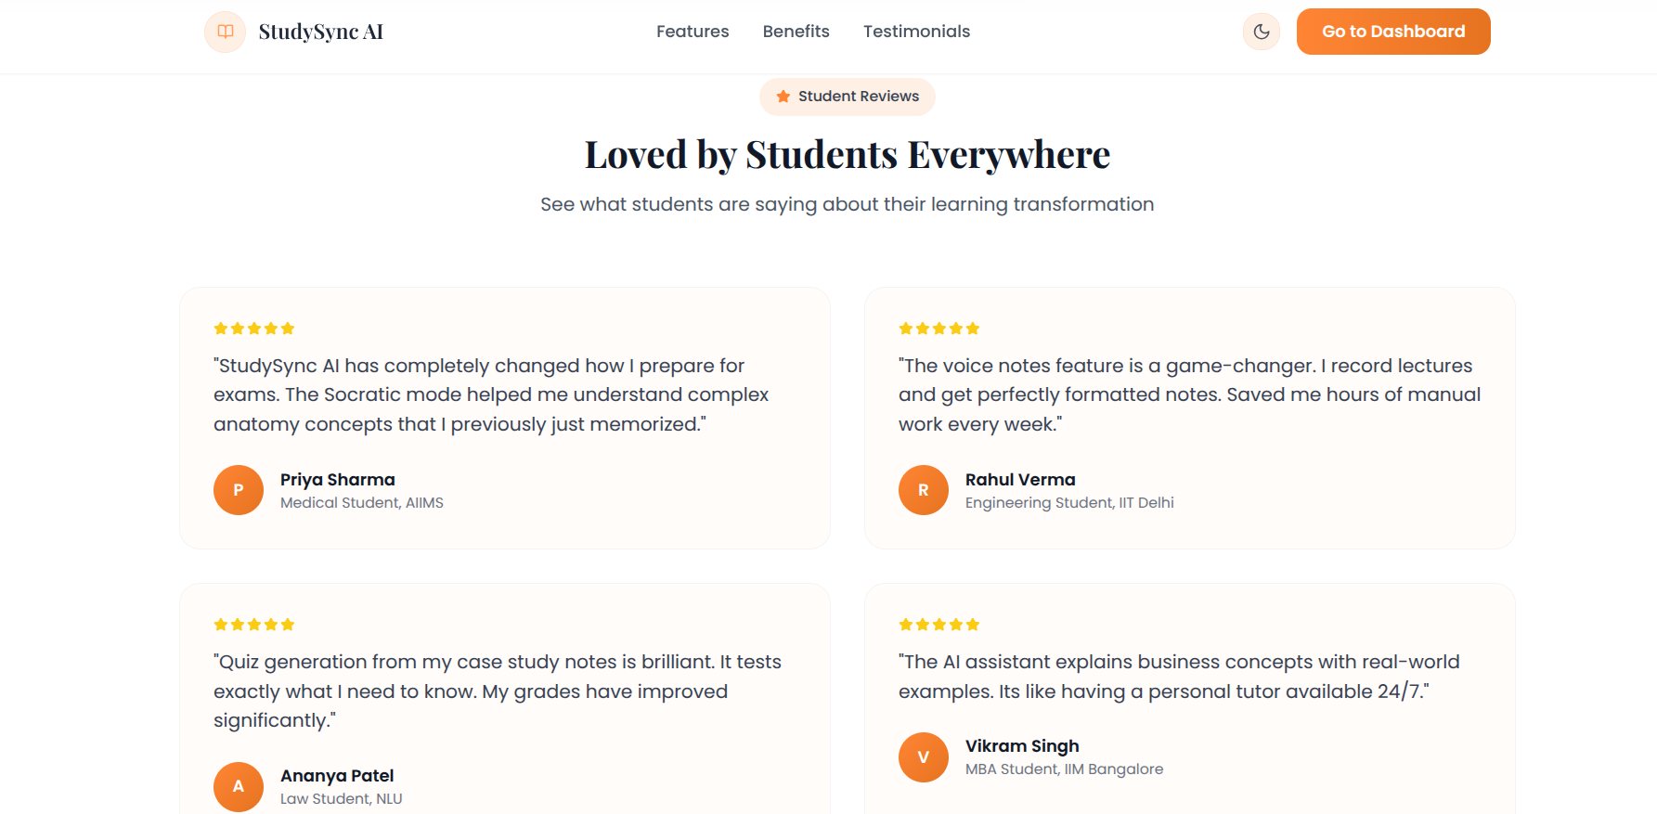Image resolution: width=1657 pixels, height=814 pixels.
Task: Click the five stars on Vikram's review
Action: (939, 625)
